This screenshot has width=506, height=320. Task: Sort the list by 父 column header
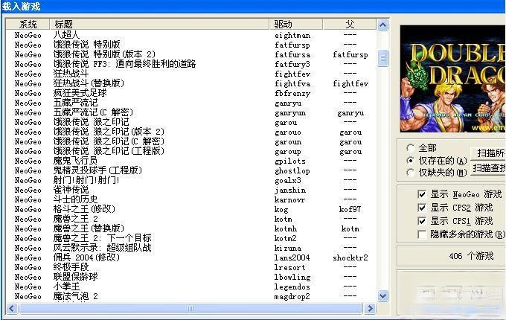(x=350, y=25)
